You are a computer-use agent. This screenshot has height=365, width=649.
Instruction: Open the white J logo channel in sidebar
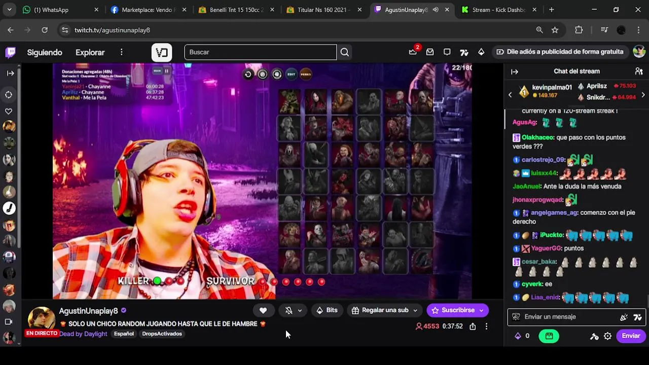9,208
